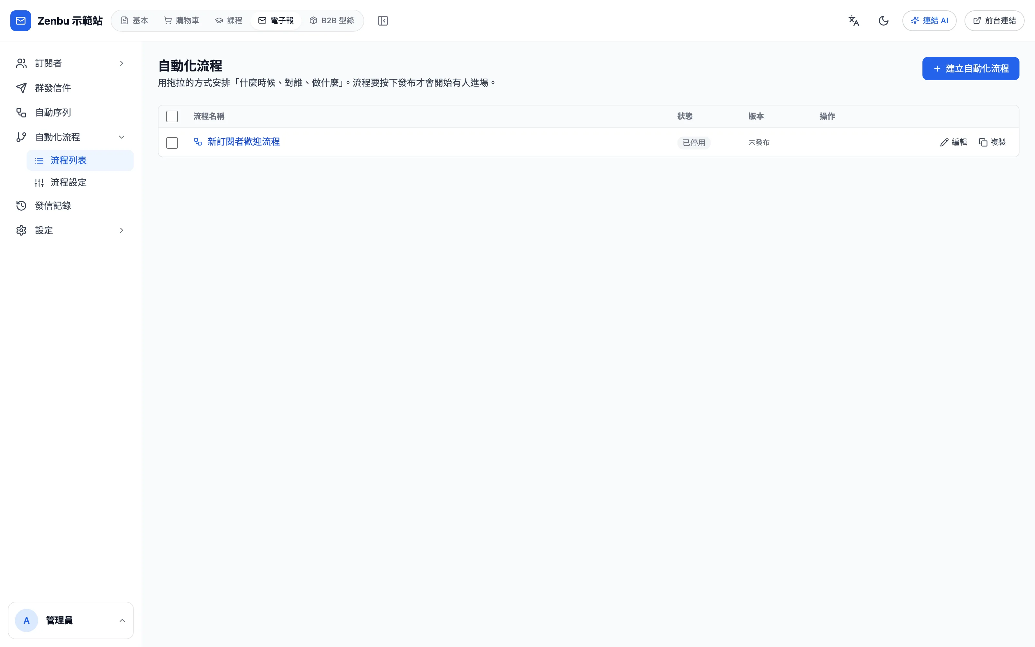Image resolution: width=1035 pixels, height=647 pixels.
Task: Click the 操作 column header
Action: pyautogui.click(x=827, y=116)
